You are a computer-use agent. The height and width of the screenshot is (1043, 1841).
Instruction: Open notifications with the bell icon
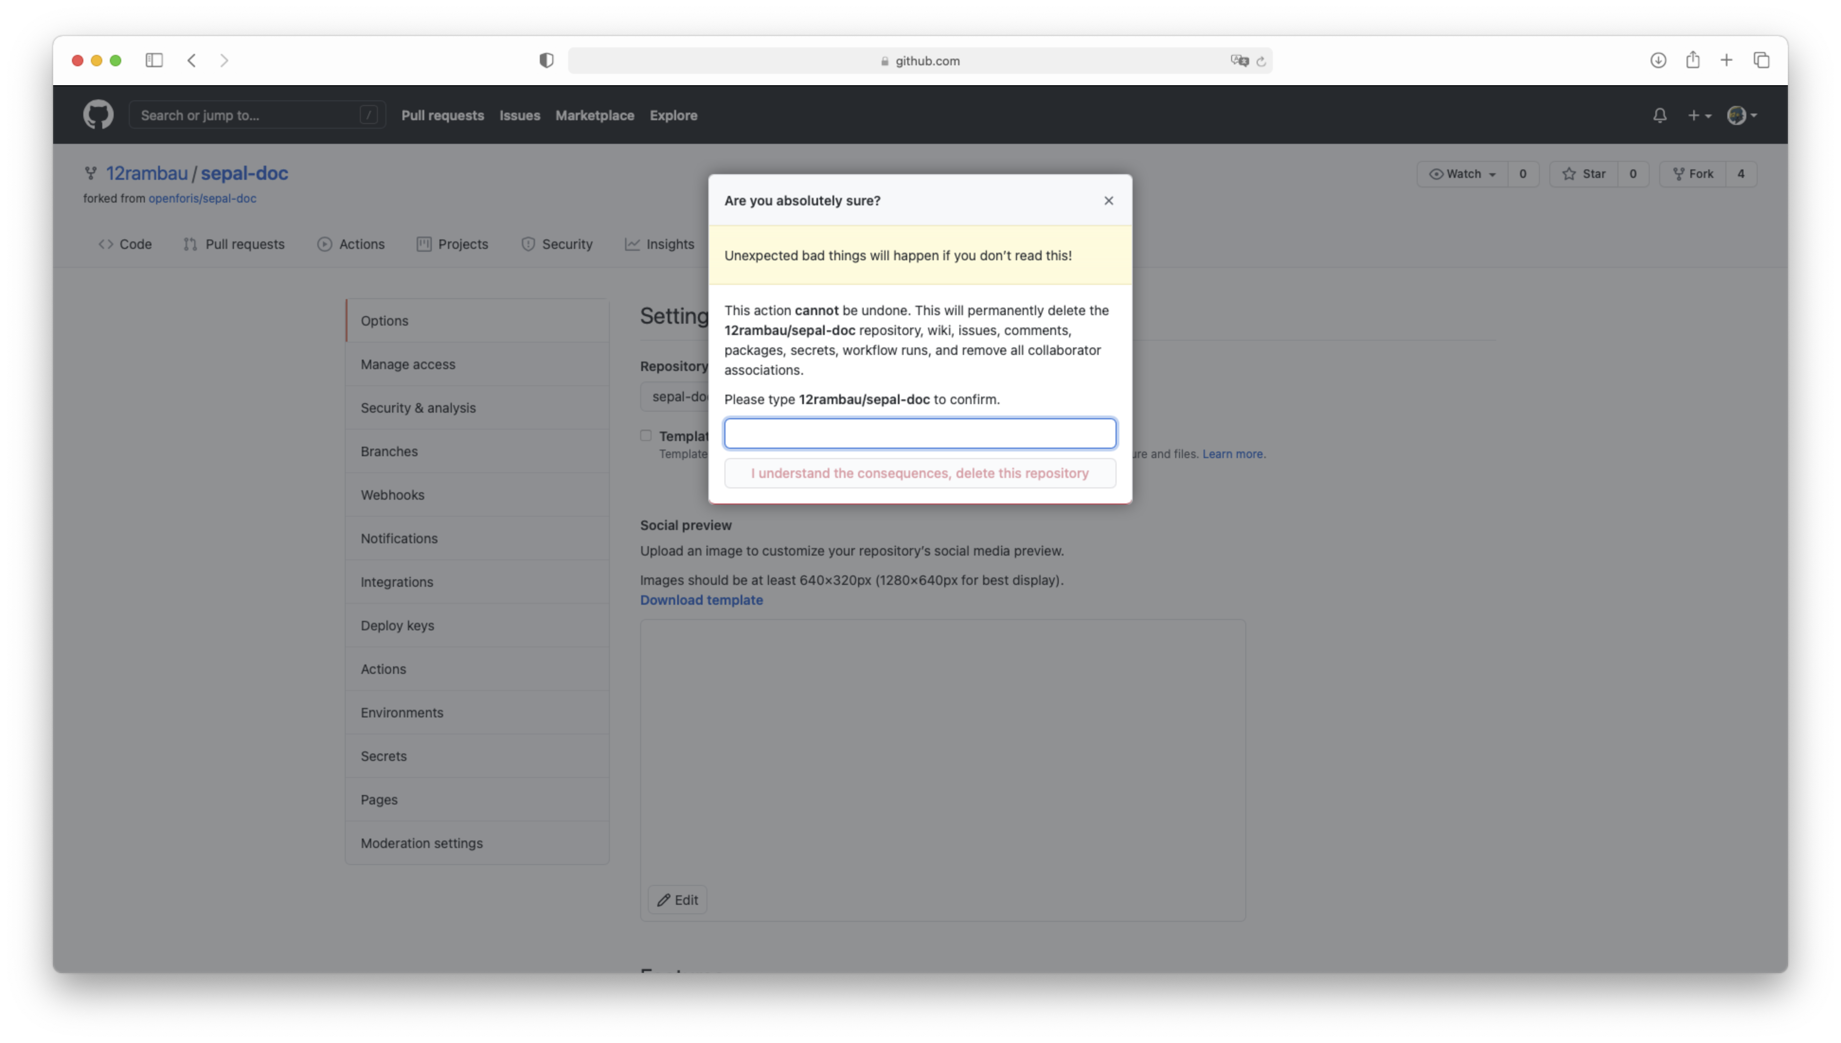1660,115
